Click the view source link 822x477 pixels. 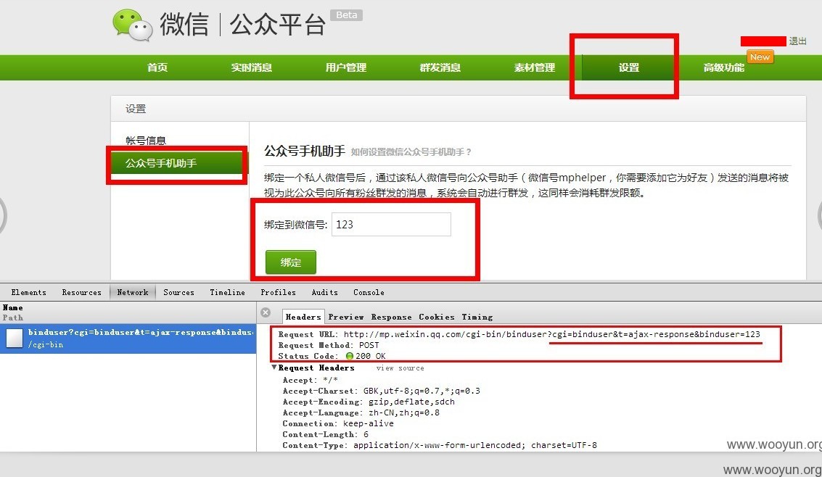pos(400,368)
